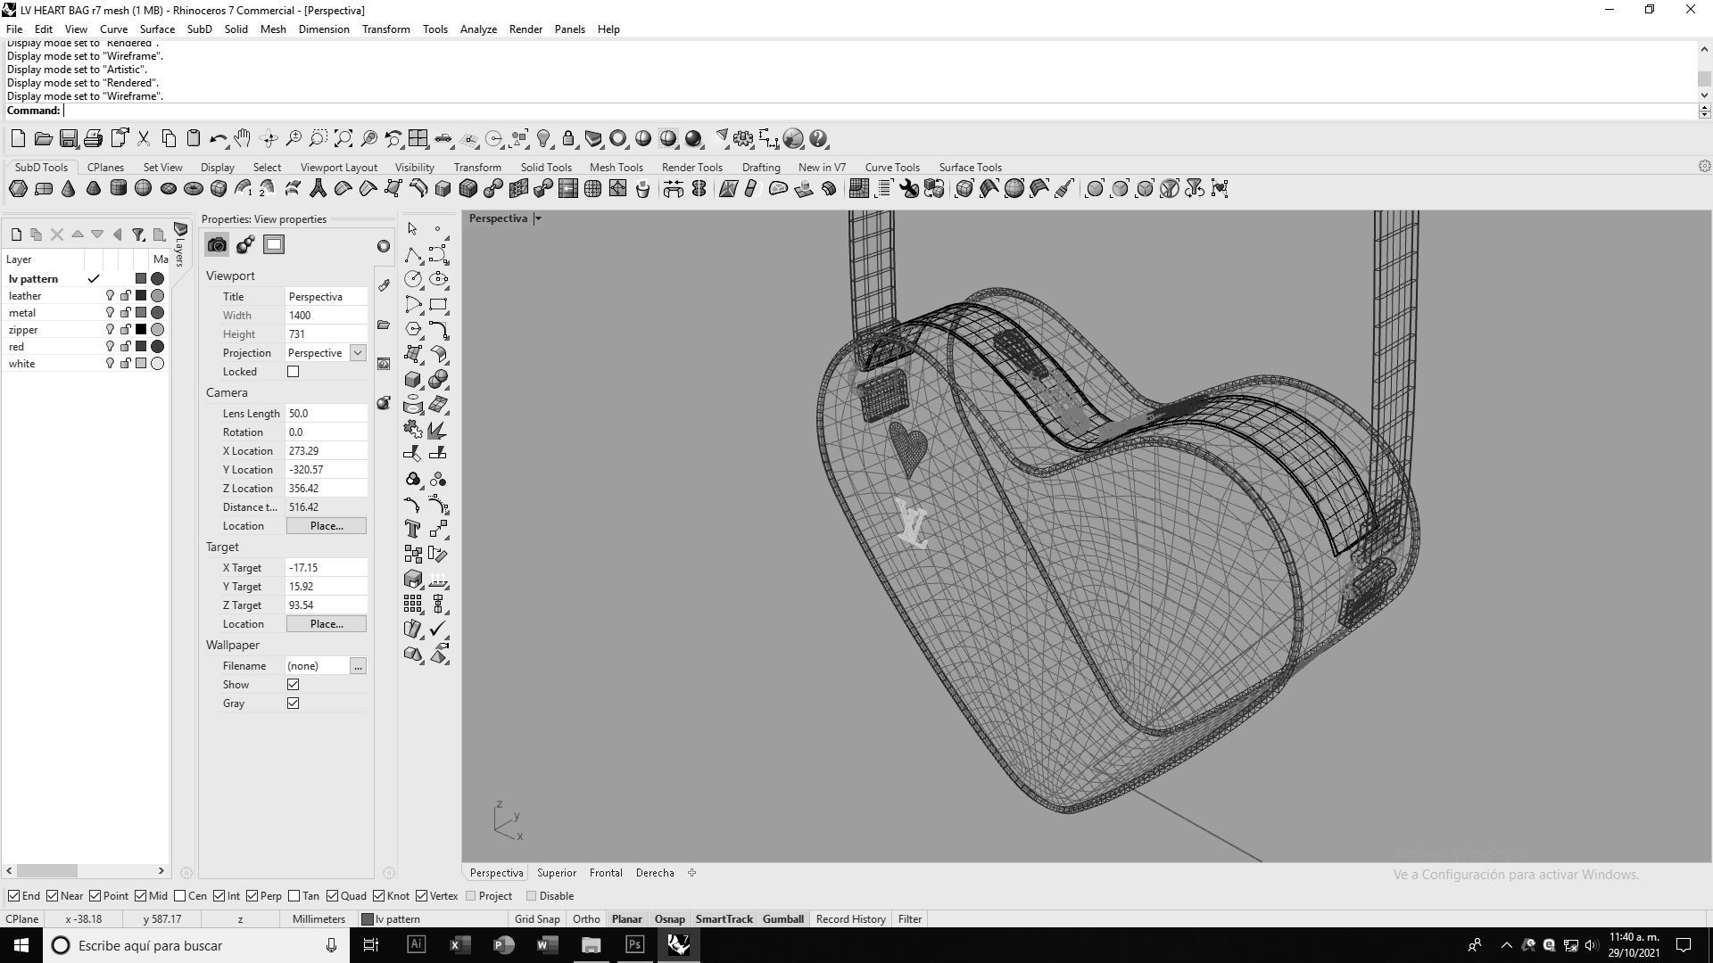Enable the Cen osnap checkbox
Image resolution: width=1713 pixels, height=963 pixels.
(180, 896)
